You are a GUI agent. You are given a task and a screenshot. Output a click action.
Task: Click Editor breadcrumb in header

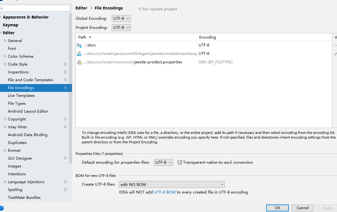tap(81, 8)
